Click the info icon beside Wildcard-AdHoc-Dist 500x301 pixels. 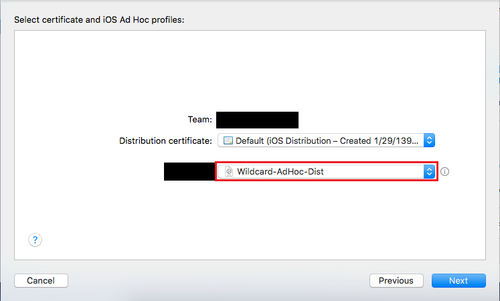pos(445,172)
